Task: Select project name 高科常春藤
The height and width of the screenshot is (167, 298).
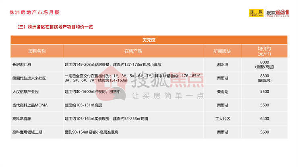Action: tap(22, 119)
